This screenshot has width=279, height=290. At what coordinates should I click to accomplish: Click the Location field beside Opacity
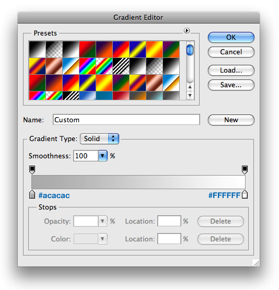pyautogui.click(x=169, y=221)
